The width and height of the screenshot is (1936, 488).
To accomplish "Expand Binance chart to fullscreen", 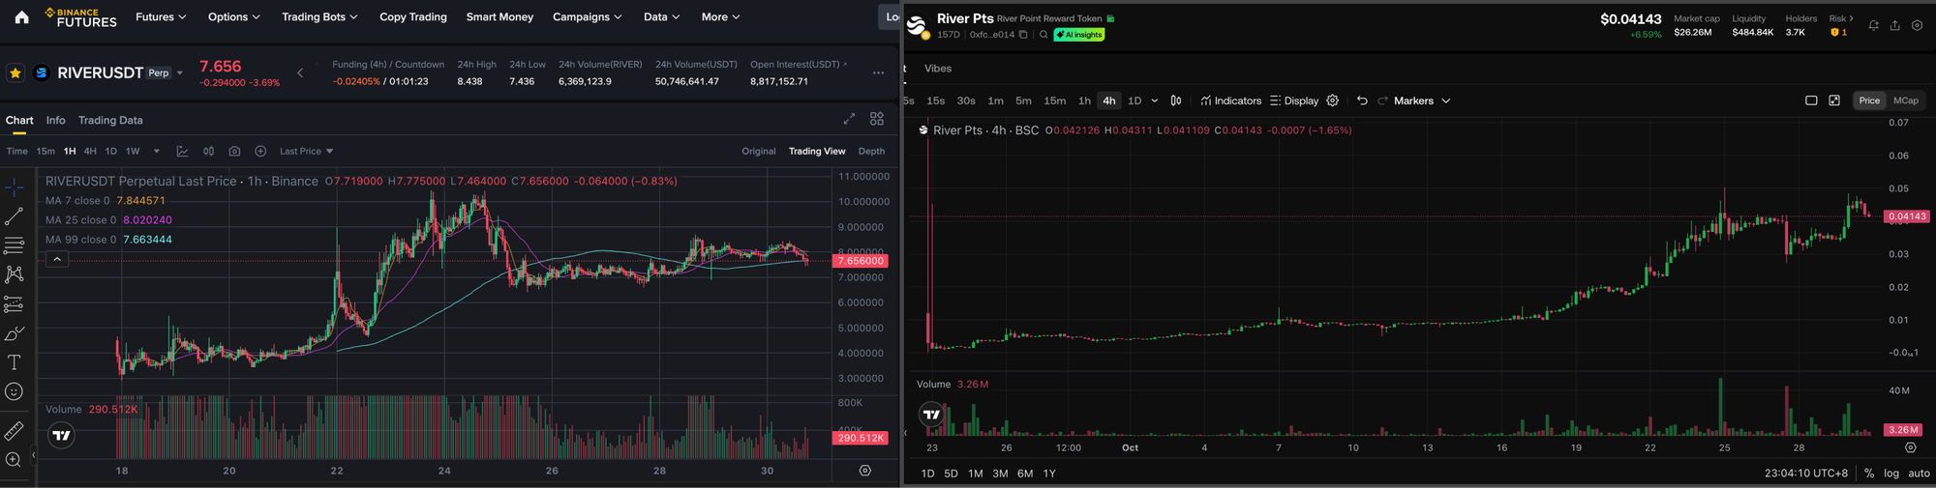I will (849, 119).
